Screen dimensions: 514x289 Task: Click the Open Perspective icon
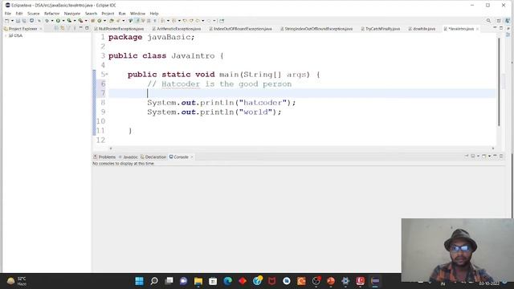click(x=499, y=21)
